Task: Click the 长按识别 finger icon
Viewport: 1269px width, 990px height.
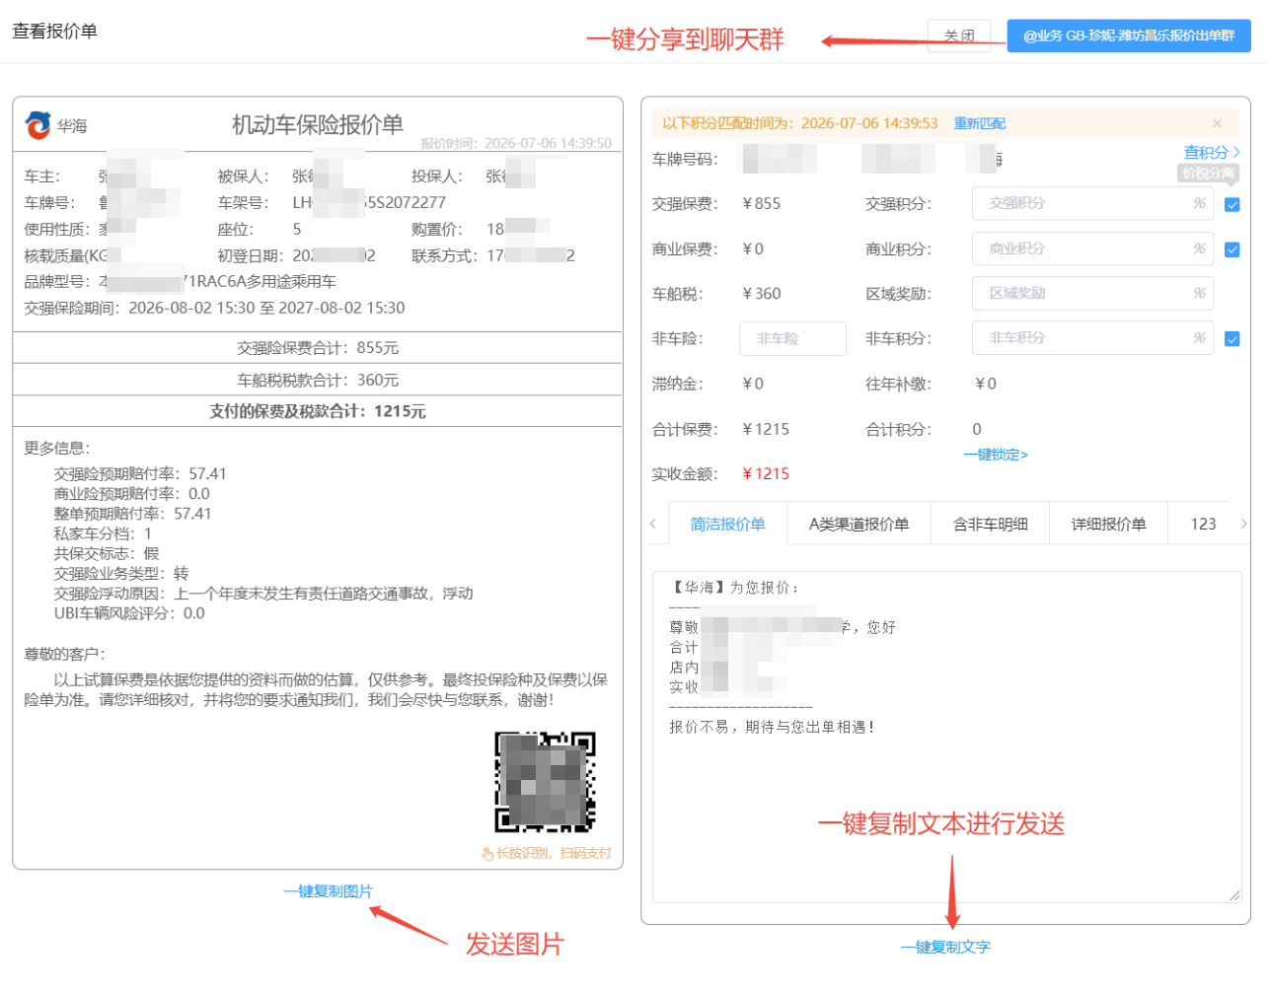Action: [x=487, y=853]
